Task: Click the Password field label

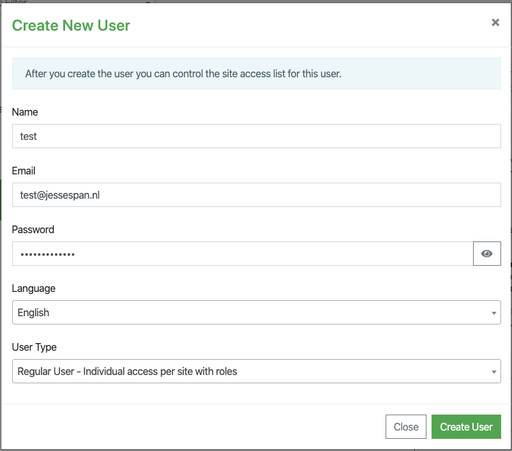Action: pos(33,230)
